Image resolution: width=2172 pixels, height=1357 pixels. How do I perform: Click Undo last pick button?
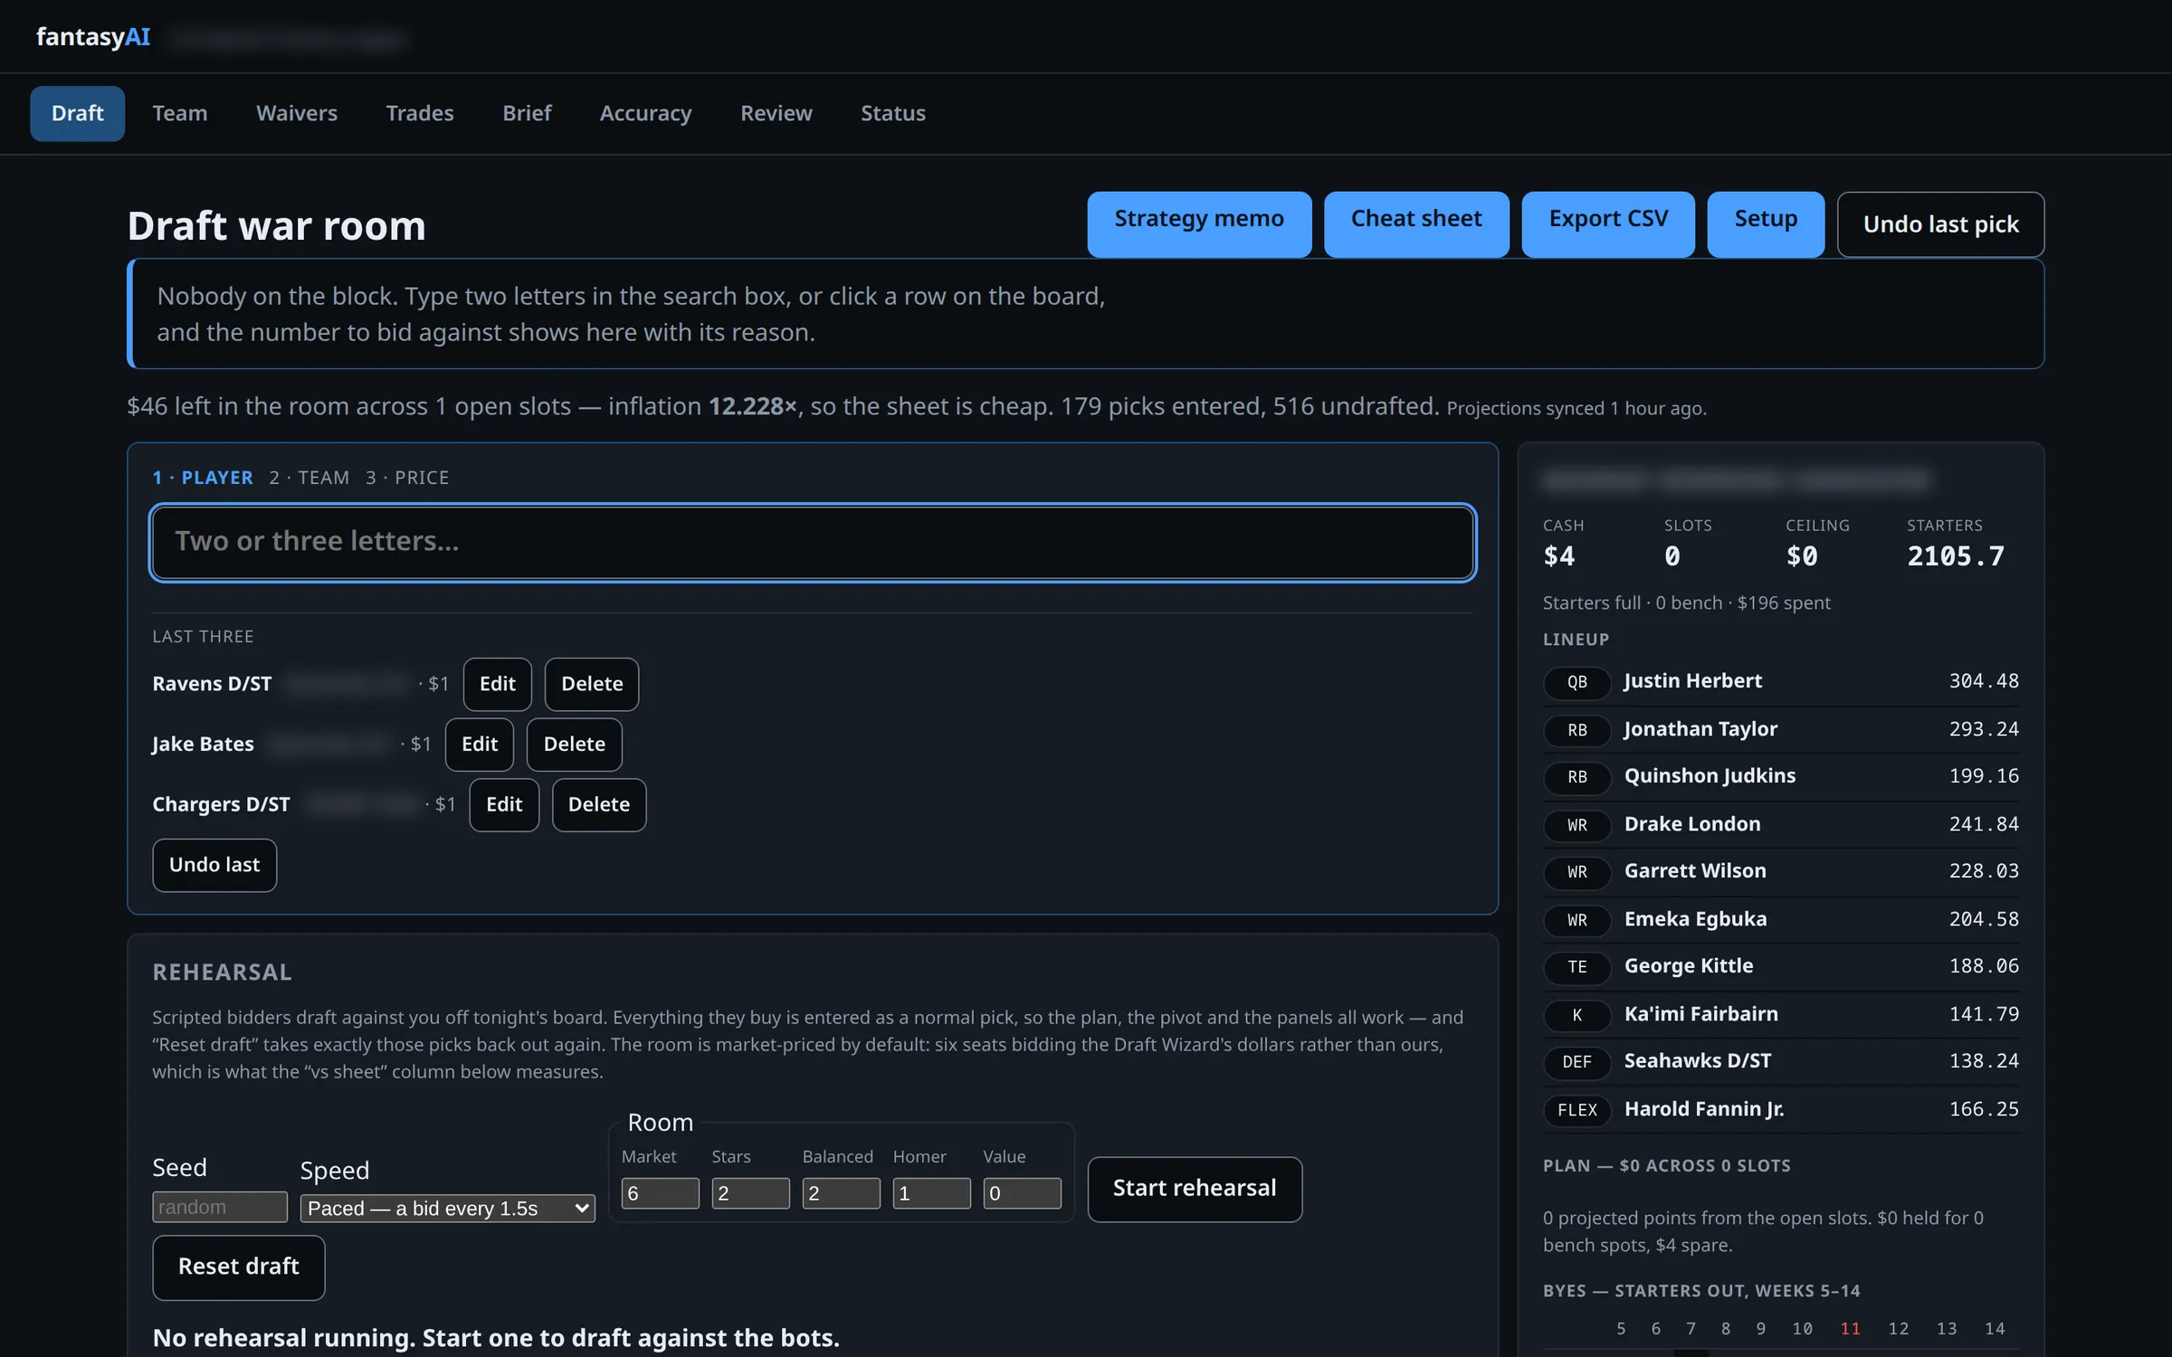point(1940,223)
